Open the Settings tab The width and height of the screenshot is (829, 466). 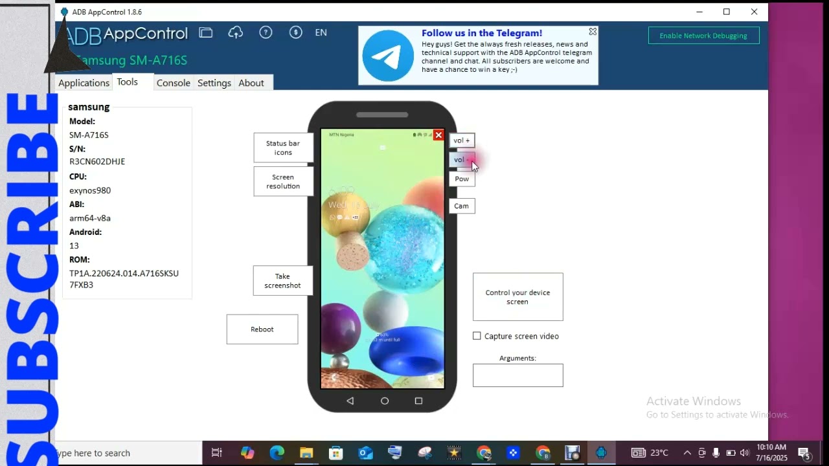pos(214,83)
